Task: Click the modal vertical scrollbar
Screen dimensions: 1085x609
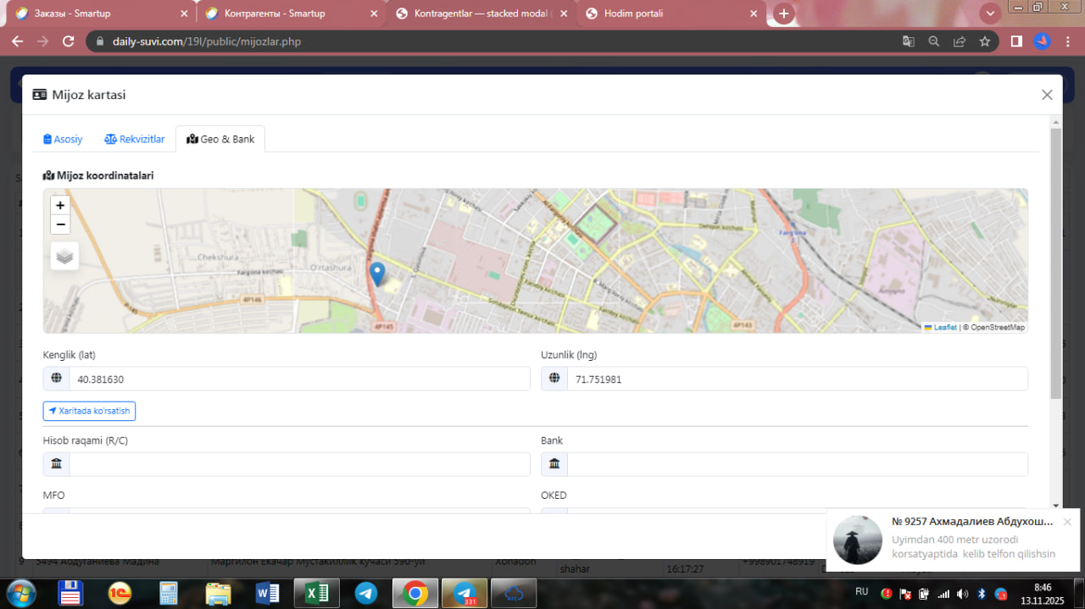Action: coord(1055,263)
